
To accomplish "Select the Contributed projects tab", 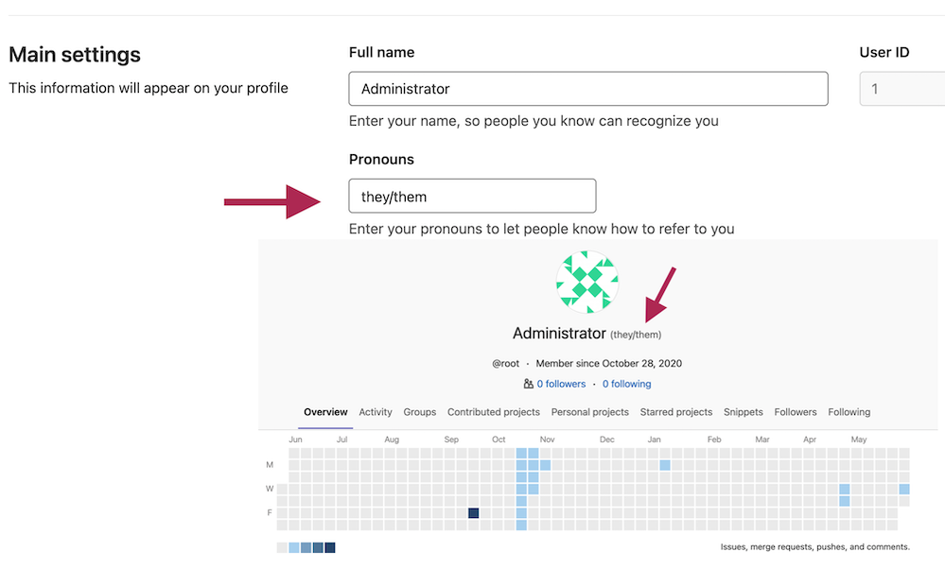I will 494,412.
